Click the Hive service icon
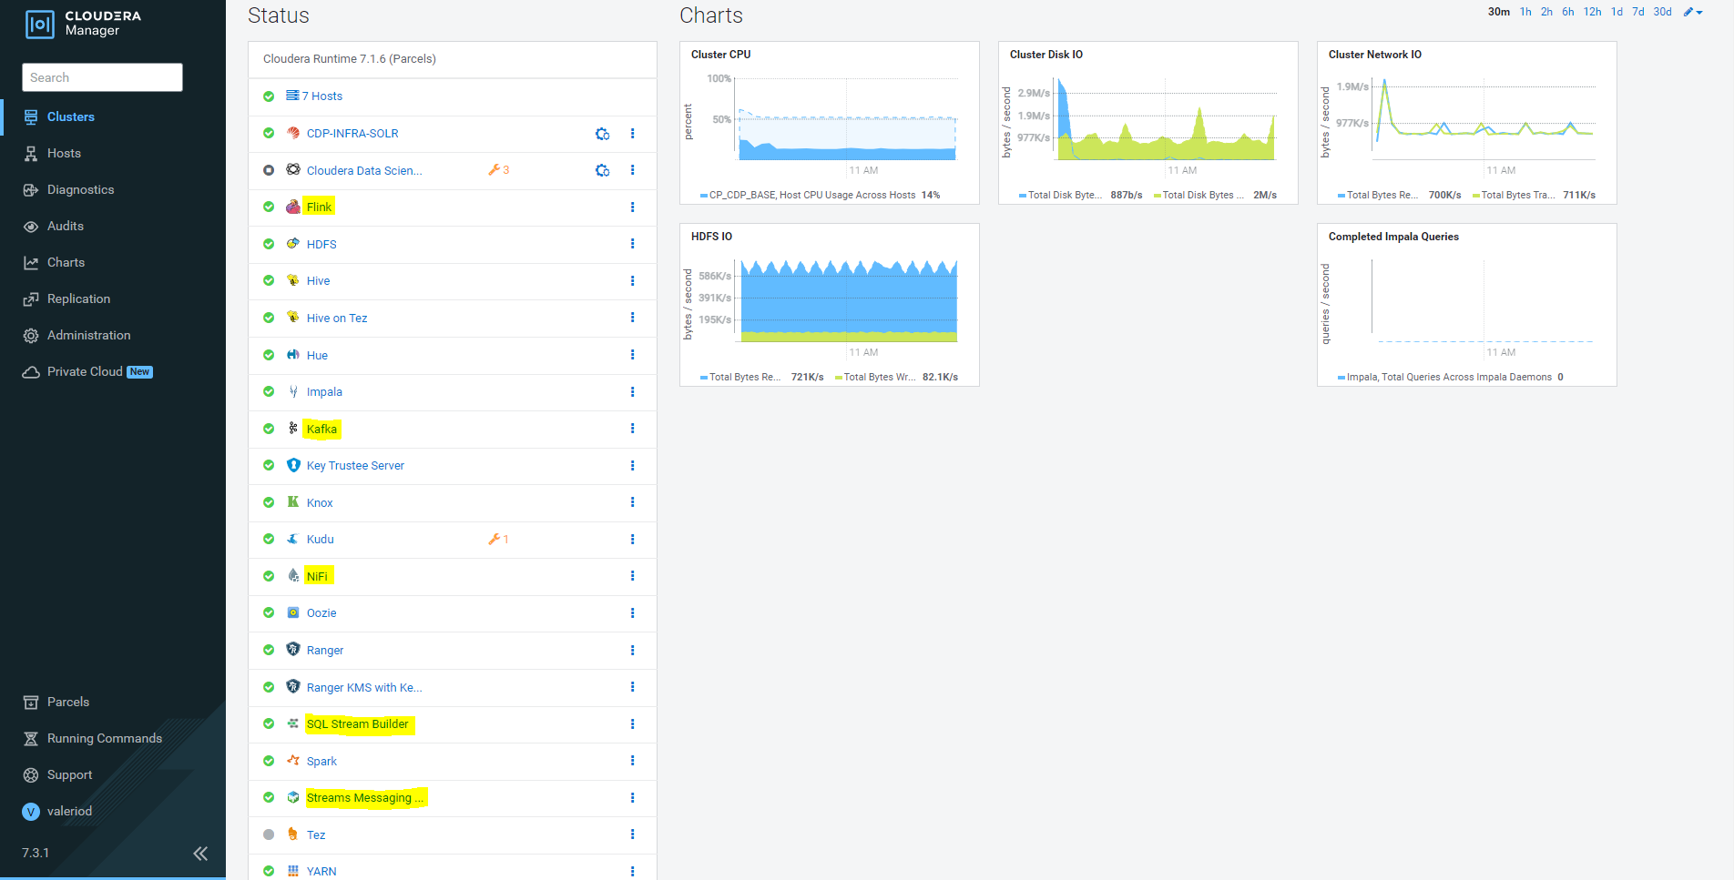The height and width of the screenshot is (880, 1734). 293,280
